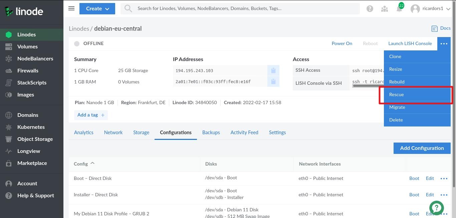Select Rebuild from the actions menu
The width and height of the screenshot is (456, 218).
(x=417, y=82)
